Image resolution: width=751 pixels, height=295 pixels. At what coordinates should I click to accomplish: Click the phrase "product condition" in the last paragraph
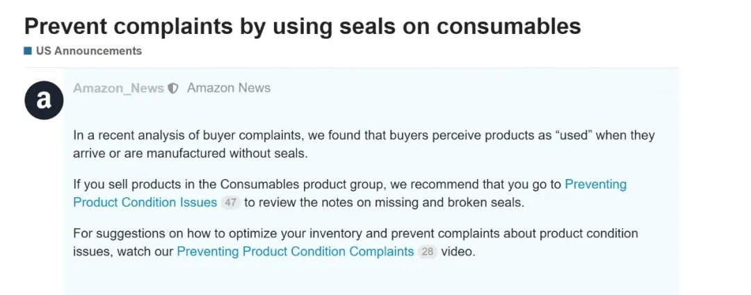click(x=583, y=233)
